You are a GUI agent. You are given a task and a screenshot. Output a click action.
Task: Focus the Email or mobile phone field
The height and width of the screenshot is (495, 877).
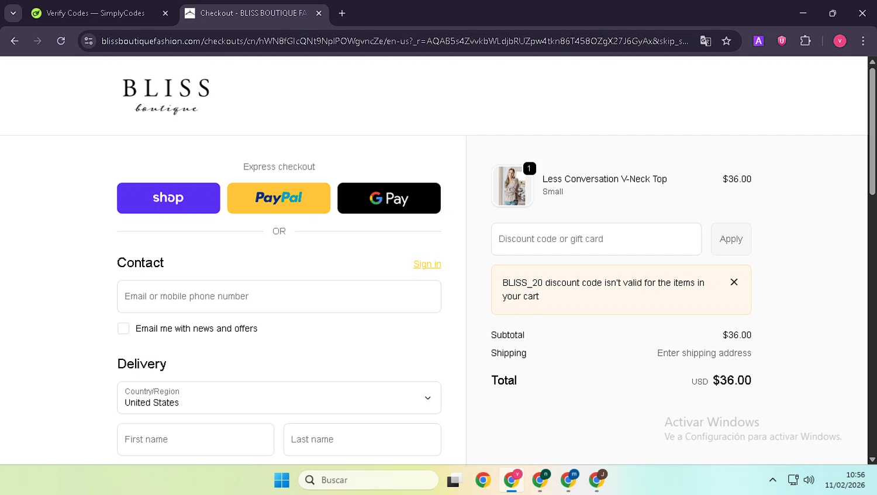coord(279,296)
